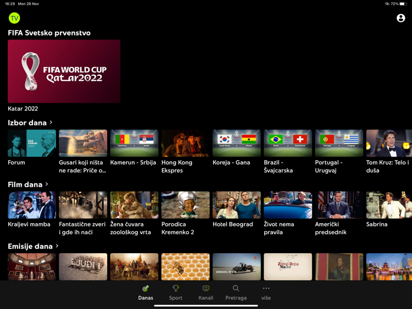Image resolution: width=412 pixels, height=309 pixels.
Task: Click the Kraljevi mamba title text
Action: tap(29, 224)
